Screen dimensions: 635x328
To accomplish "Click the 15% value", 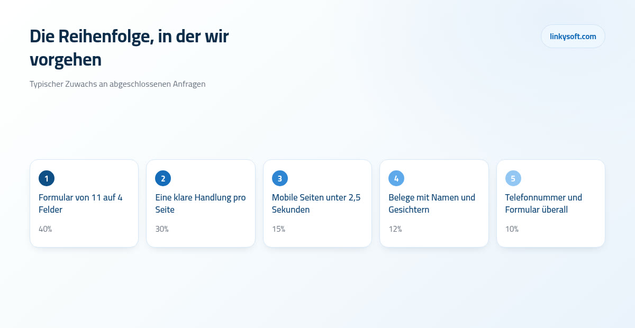I will (278, 229).
